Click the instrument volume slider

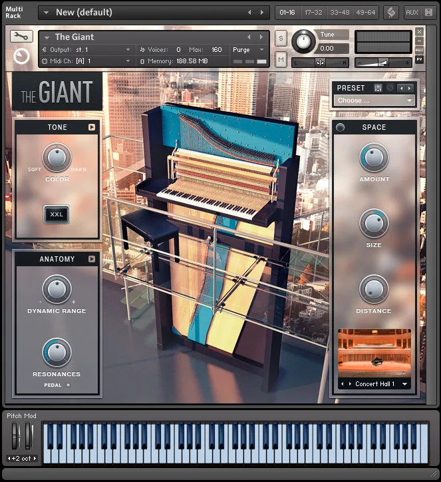point(383,63)
